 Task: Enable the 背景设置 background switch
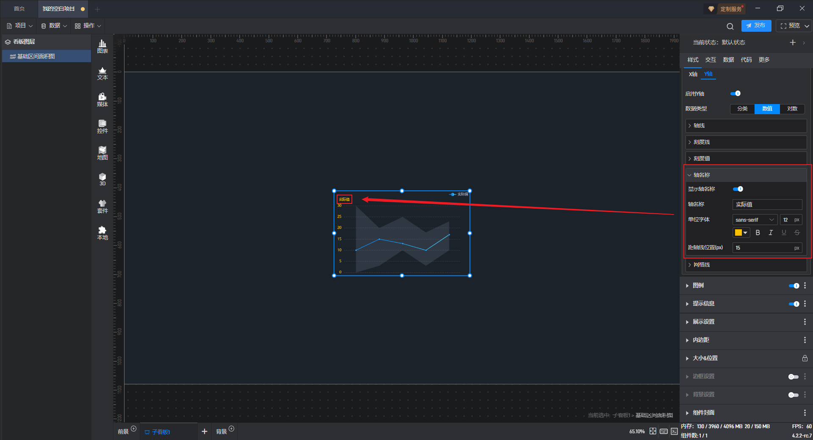coord(794,395)
